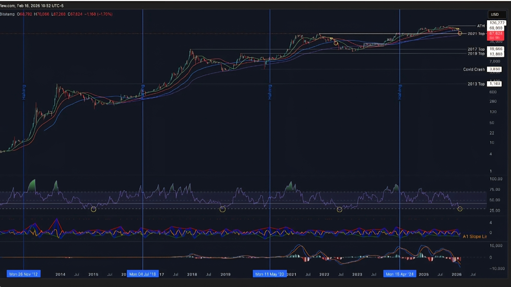Click the Mon 26 Nov '12 date marker
Screen dimensions: 511x287
point(23,274)
